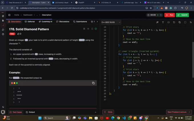Viewport: 194px width, 121px height.
Task: Open the Windows Start button
Action: click(x=40, y=118)
